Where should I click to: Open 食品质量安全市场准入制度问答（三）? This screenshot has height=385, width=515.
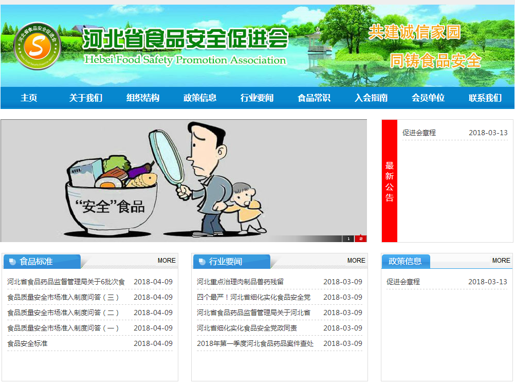click(63, 297)
